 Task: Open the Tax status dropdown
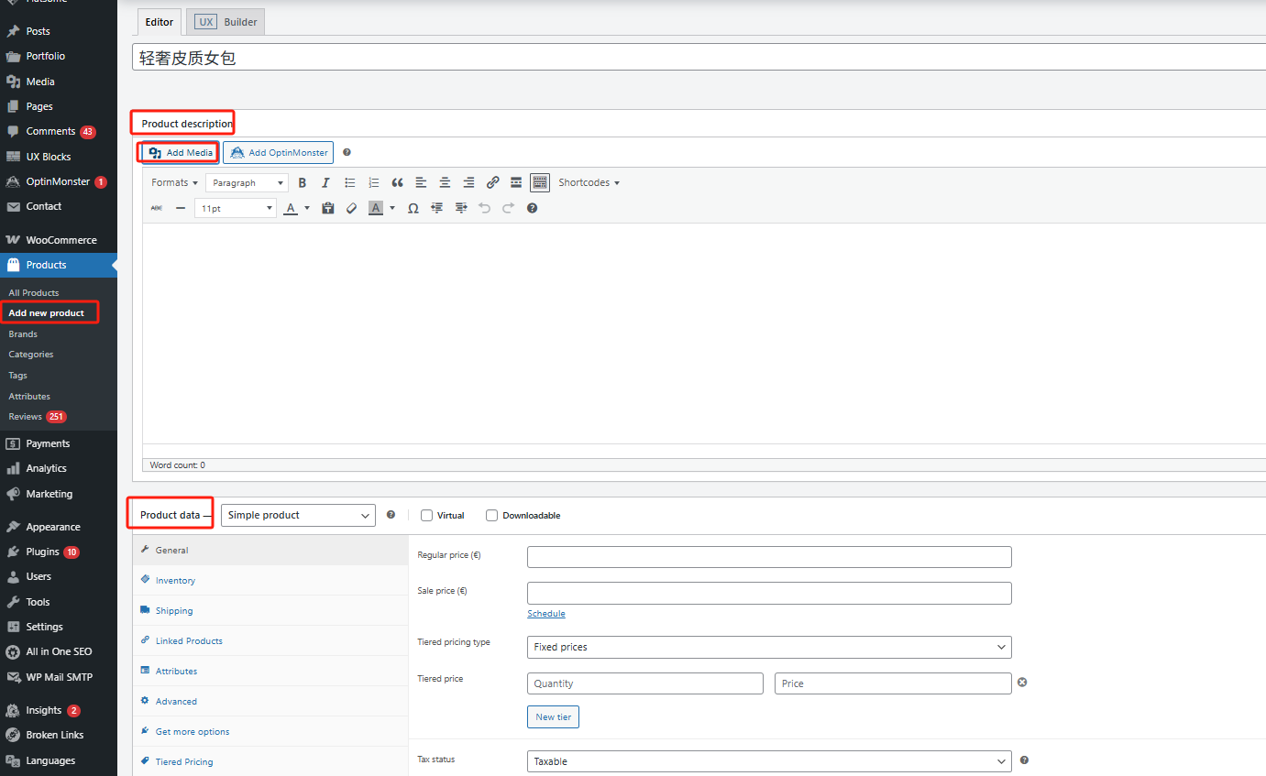point(769,761)
